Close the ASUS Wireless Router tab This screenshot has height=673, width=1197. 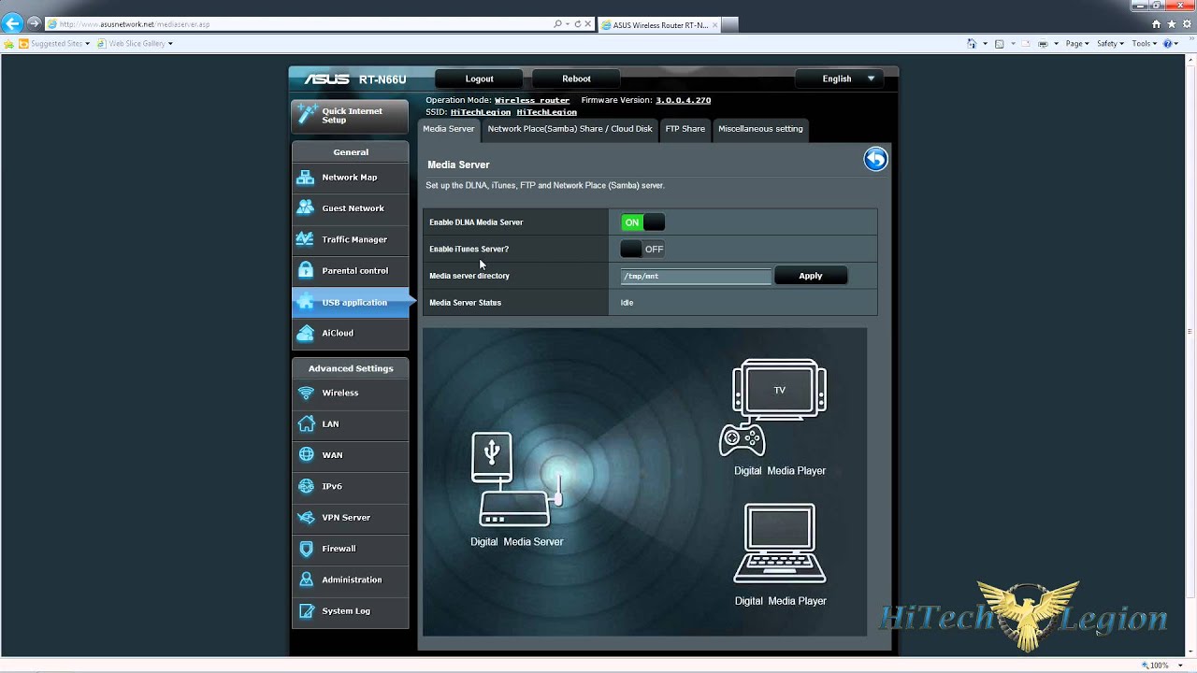point(715,25)
